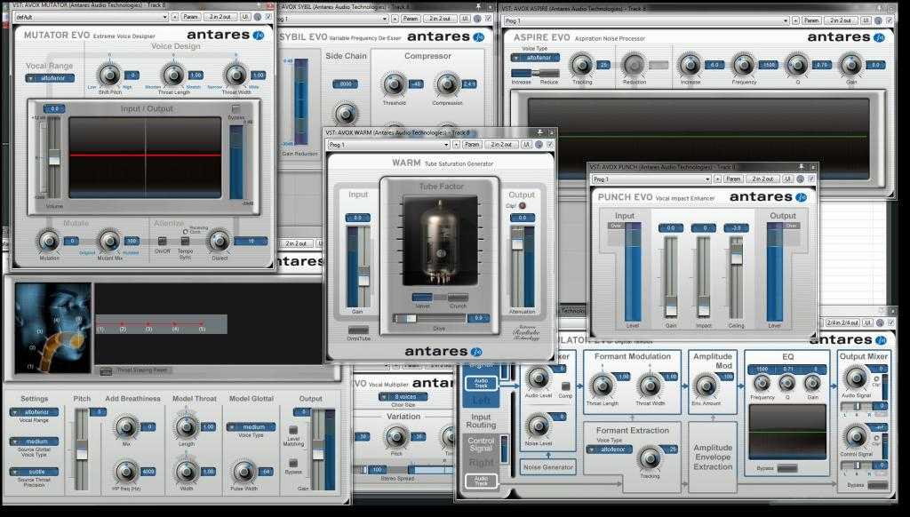Click the Drive slider in Warm
This screenshot has width=910, height=517.
pyautogui.click(x=409, y=317)
